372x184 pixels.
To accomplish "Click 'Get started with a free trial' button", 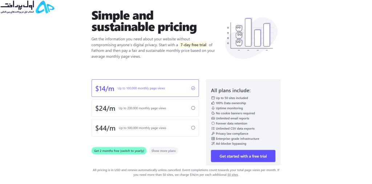I will (x=243, y=156).
